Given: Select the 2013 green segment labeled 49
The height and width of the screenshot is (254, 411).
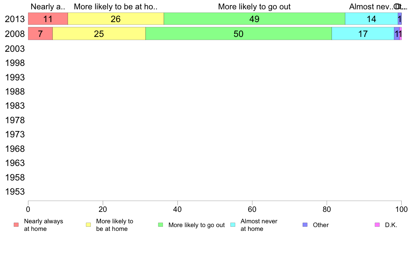Looking at the screenshot, I should [255, 19].
